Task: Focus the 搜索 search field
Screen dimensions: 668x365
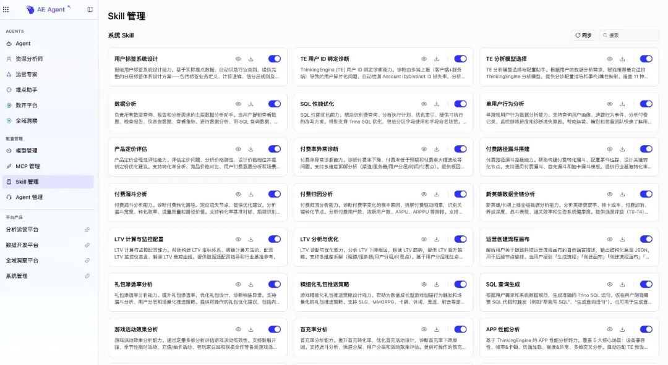Action: 629,35
